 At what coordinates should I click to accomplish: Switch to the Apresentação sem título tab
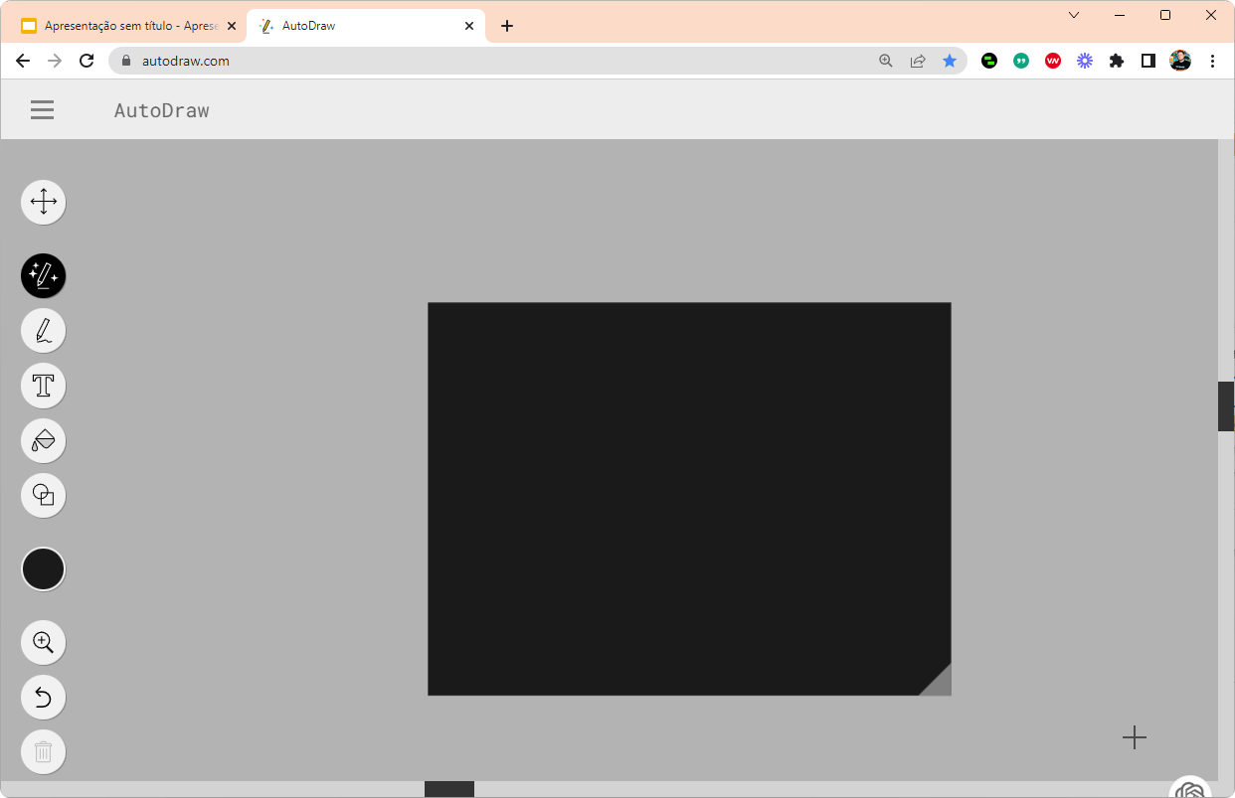(x=129, y=26)
